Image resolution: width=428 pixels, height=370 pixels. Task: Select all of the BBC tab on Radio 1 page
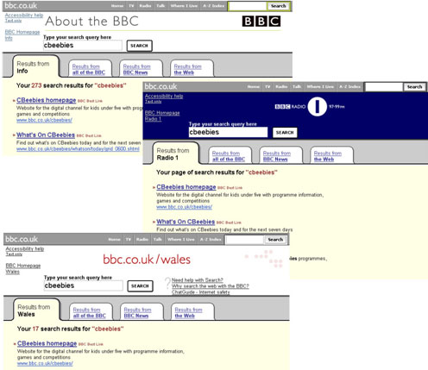tap(230, 156)
